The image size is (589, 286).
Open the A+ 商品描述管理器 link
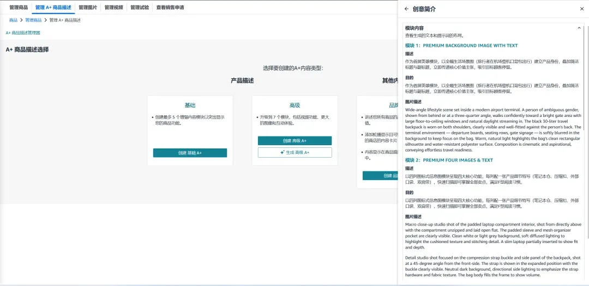(23, 33)
